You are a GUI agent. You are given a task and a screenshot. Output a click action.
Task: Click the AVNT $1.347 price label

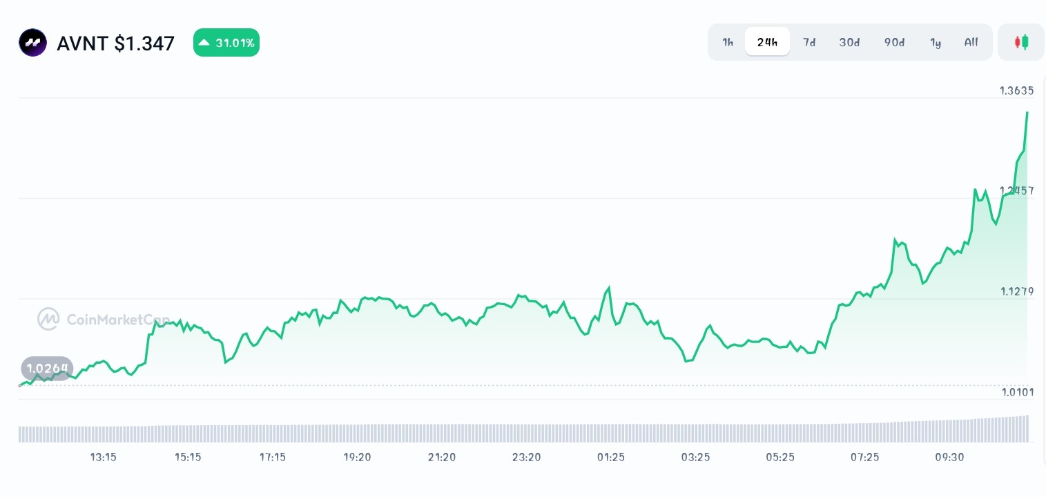[x=115, y=43]
